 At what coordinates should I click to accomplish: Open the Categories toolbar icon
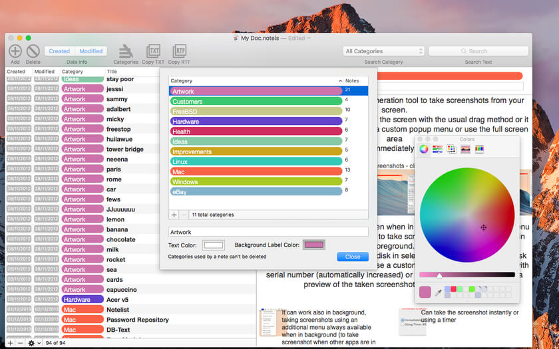(x=125, y=51)
